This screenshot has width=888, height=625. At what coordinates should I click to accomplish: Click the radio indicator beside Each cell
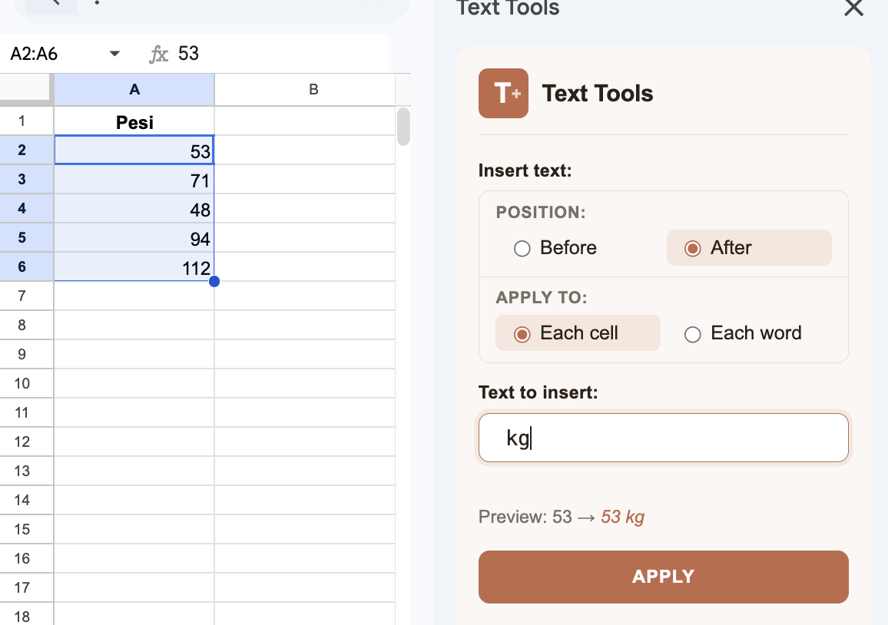[x=522, y=333]
